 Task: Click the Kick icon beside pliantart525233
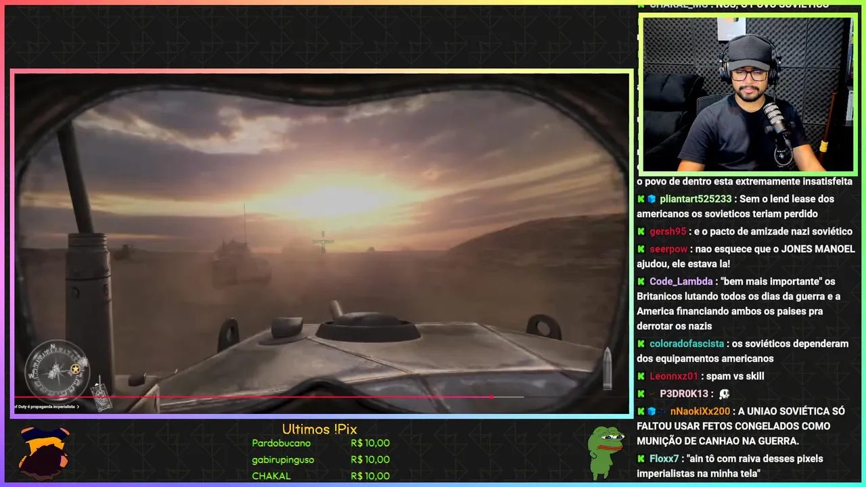tap(641, 199)
